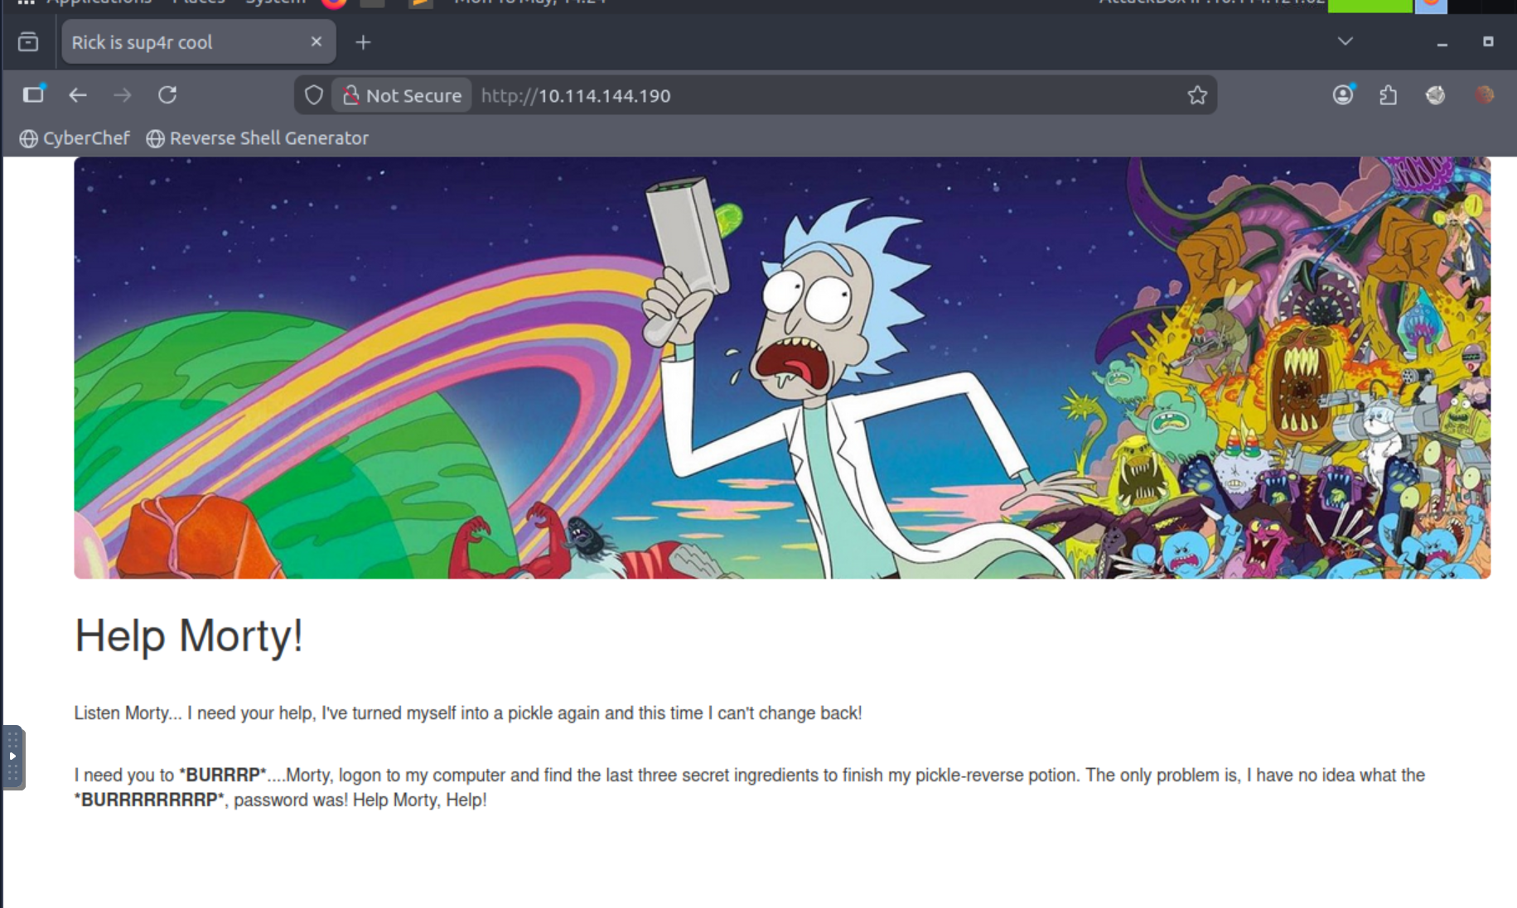
Task: Open the tracking protection shield icon
Action: click(x=313, y=95)
